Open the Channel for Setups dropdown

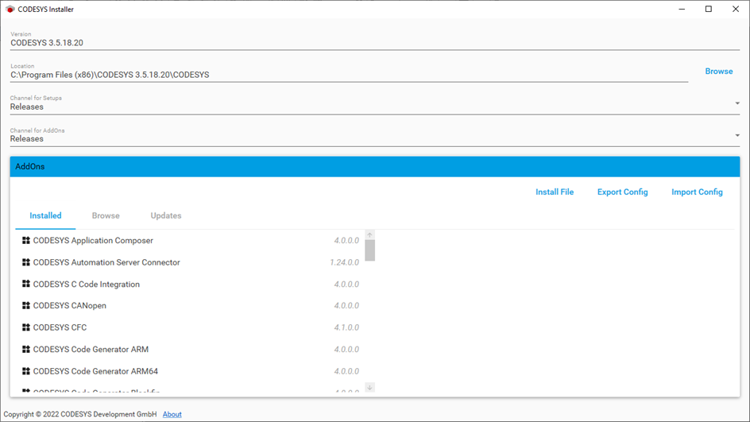374,103
